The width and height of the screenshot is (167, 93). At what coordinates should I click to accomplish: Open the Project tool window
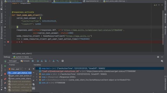[x=2, y=5]
